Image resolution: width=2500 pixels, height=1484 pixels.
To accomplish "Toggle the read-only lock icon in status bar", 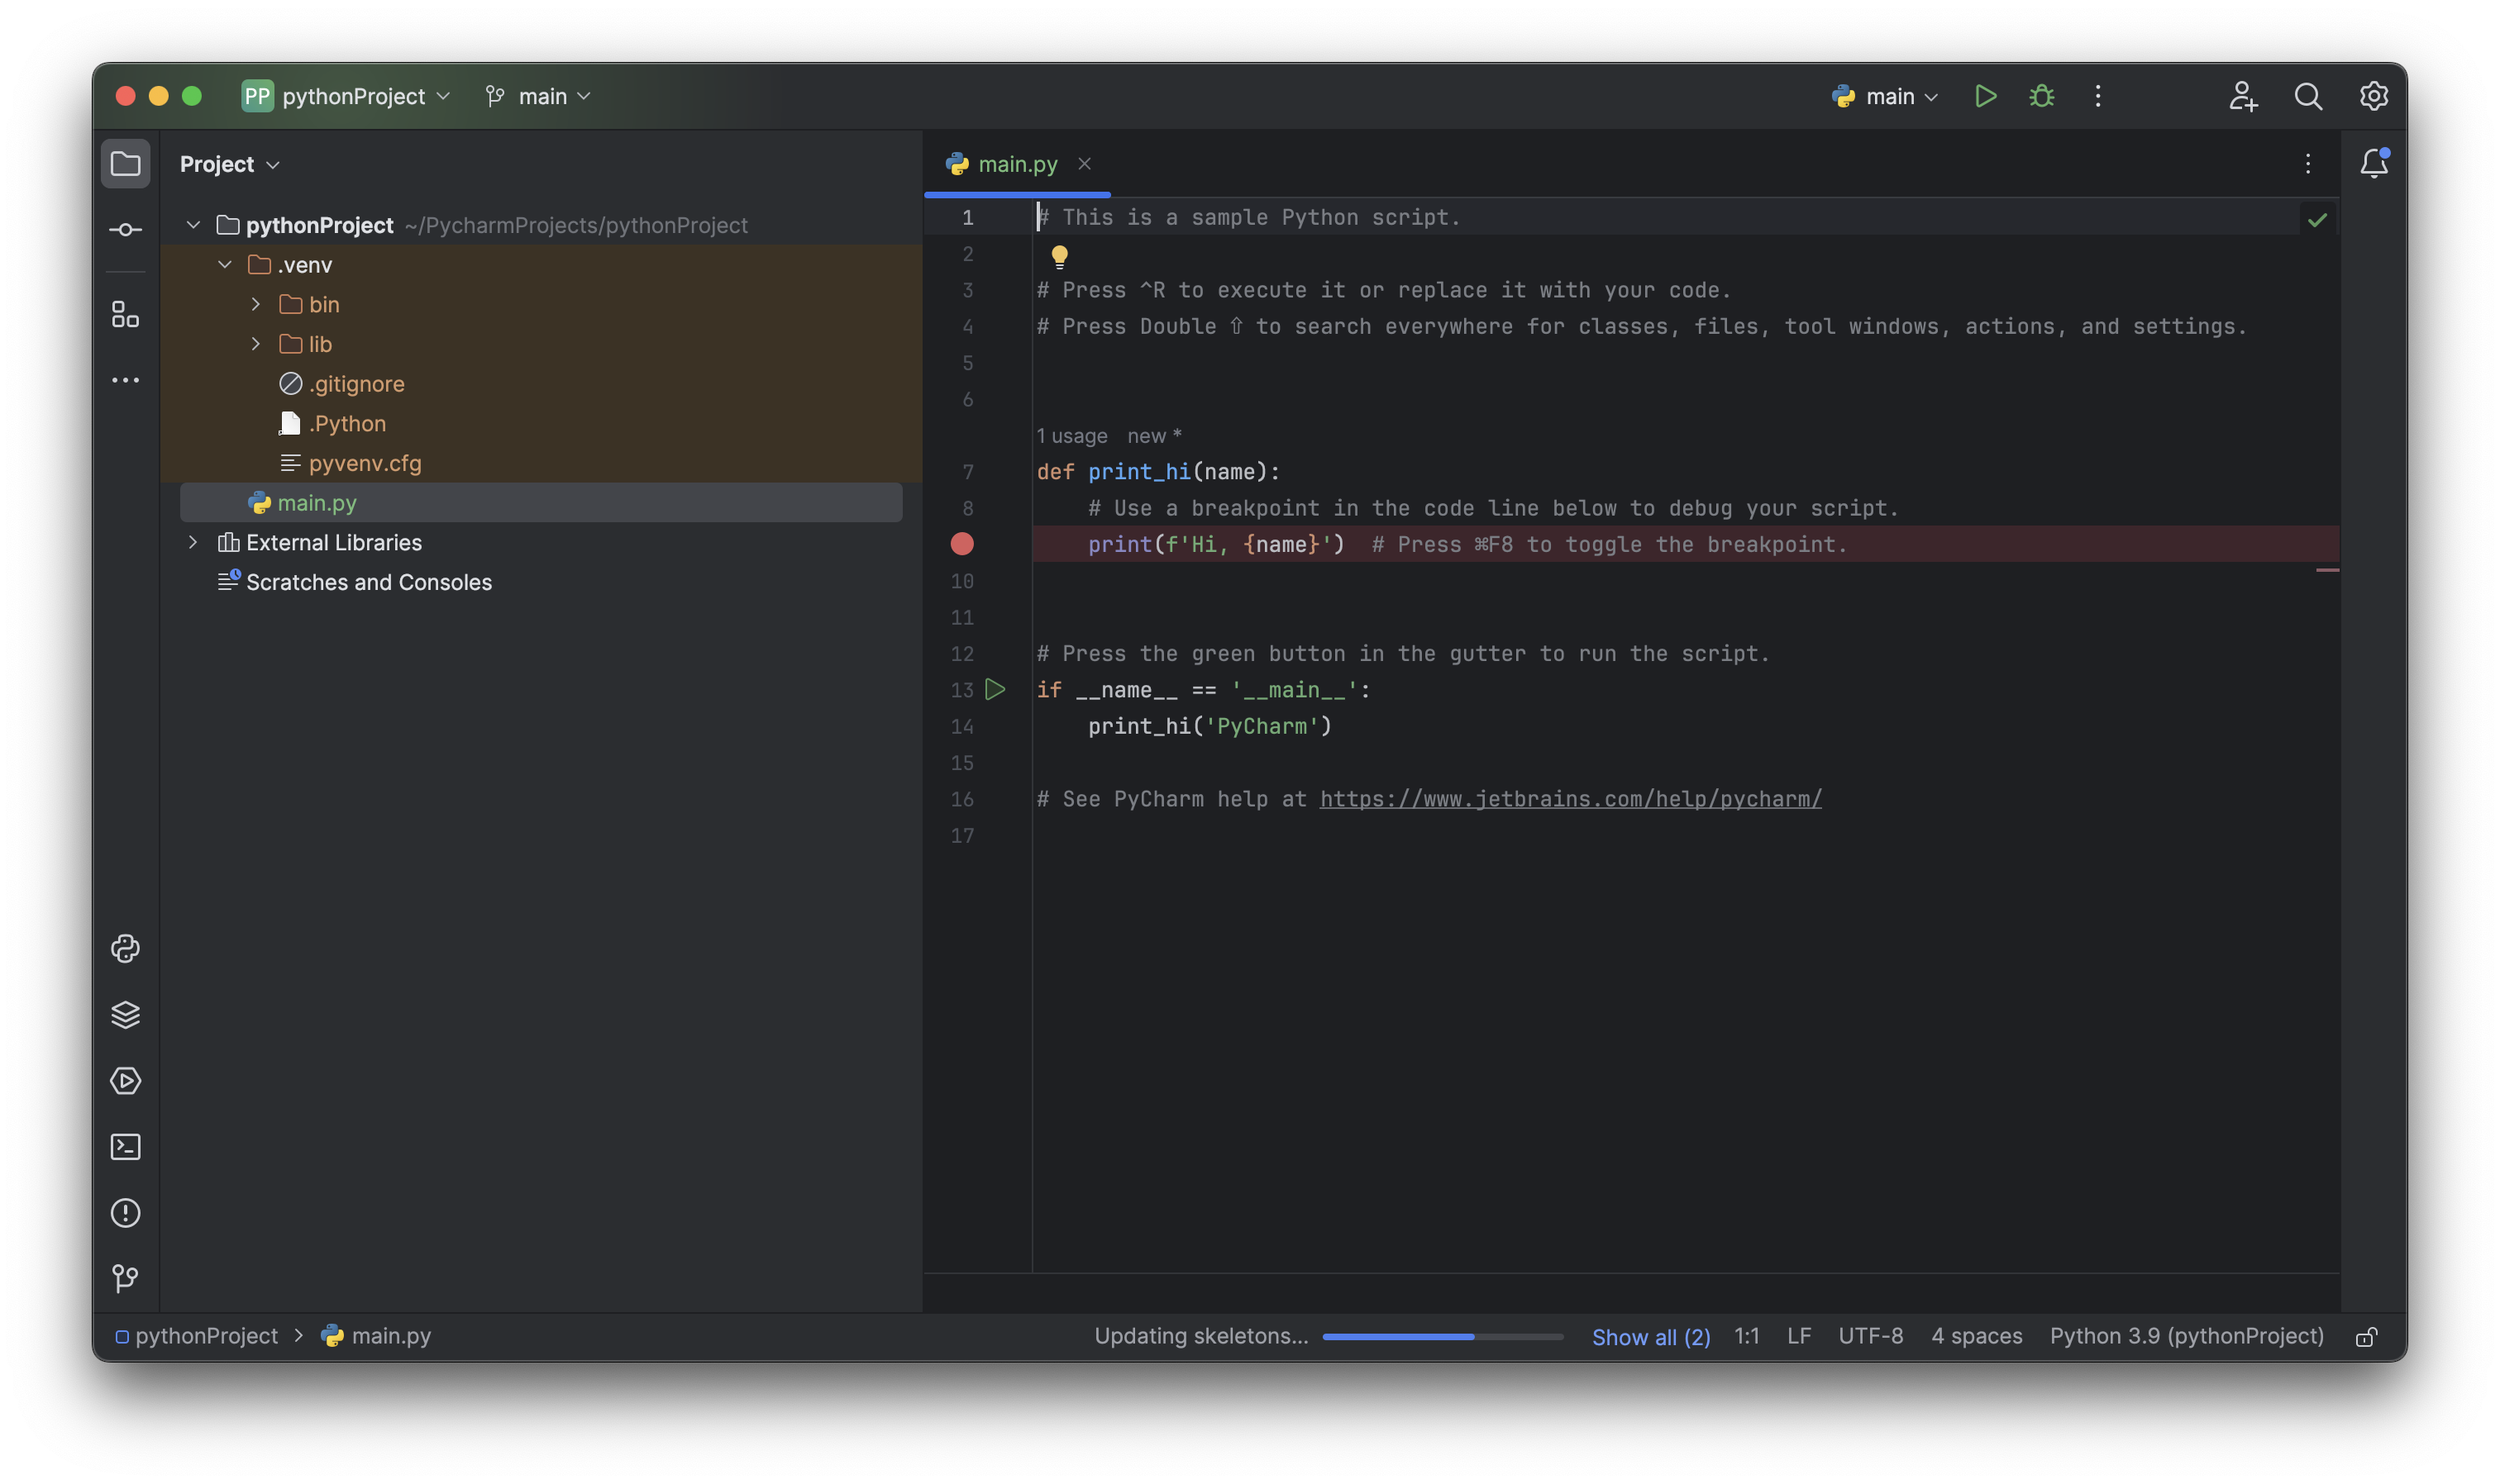I will pos(2366,1337).
